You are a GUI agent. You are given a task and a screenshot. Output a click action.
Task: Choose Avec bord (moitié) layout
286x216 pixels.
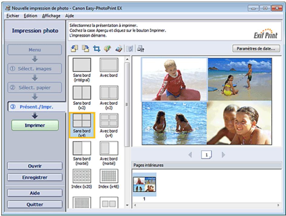[x=109, y=153]
